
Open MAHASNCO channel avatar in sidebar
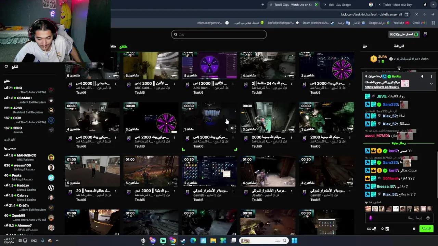point(51,158)
